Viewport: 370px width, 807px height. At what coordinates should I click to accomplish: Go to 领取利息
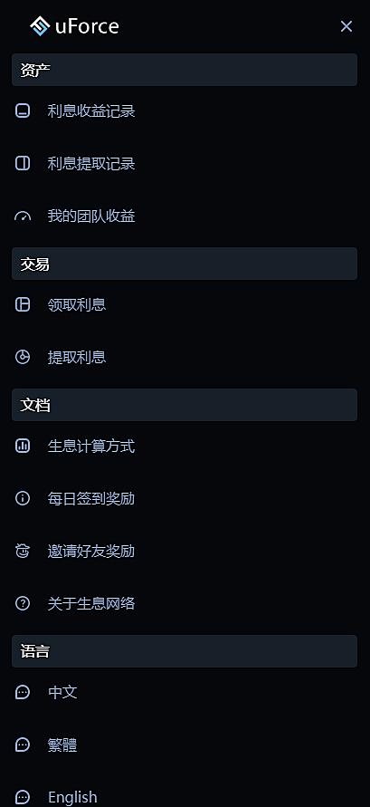click(185, 304)
